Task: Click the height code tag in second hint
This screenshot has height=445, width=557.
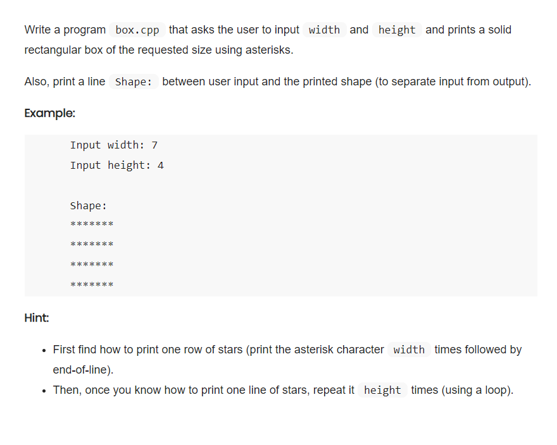Action: 382,391
